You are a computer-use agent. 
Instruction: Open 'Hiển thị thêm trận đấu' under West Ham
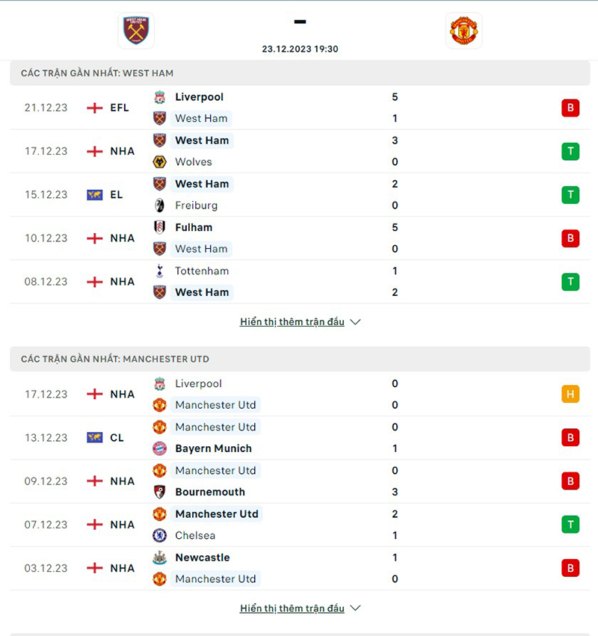coord(292,322)
